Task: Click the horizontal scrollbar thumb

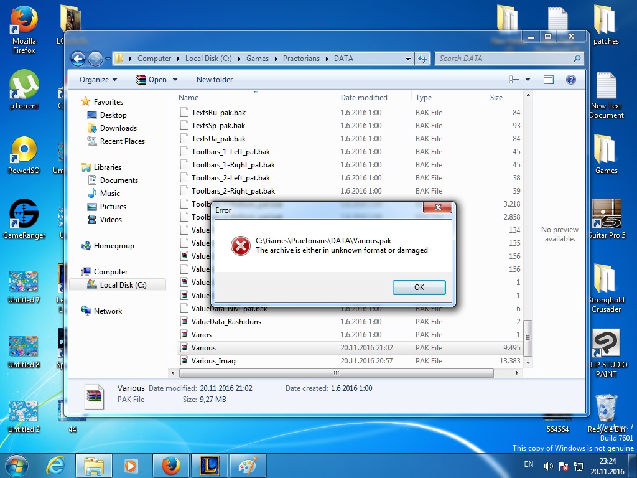Action: tap(337, 373)
